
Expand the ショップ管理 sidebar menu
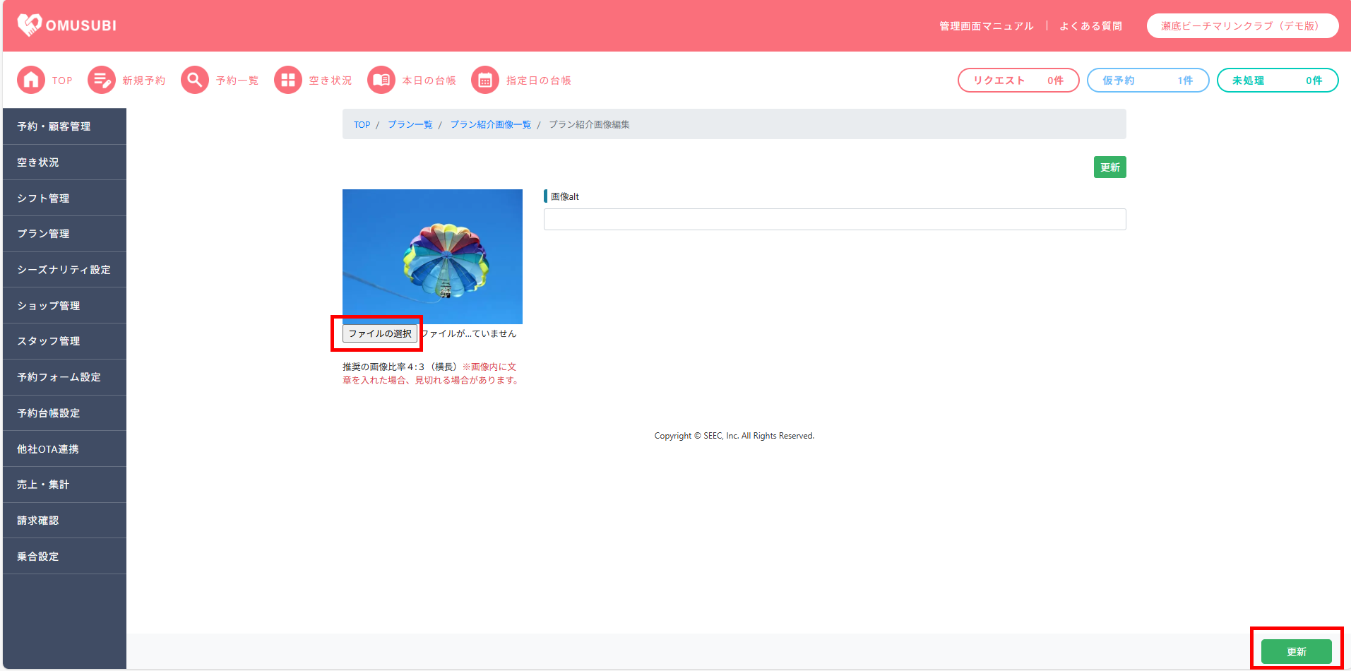point(64,306)
